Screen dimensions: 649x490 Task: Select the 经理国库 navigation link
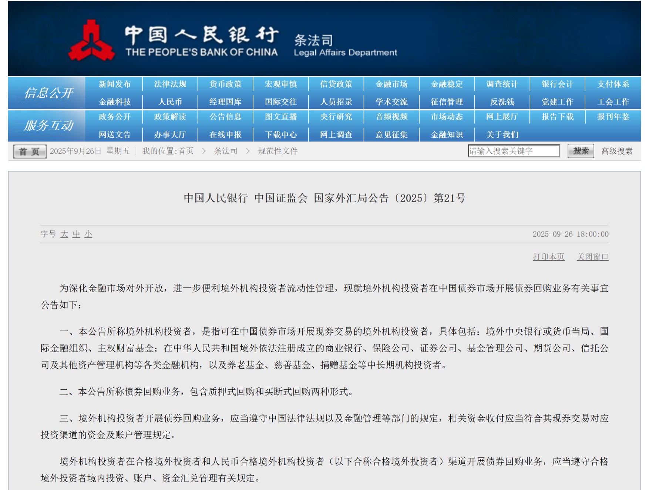click(225, 102)
